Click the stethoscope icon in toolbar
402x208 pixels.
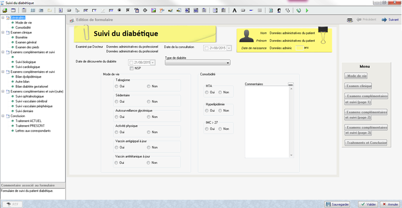pyautogui.click(x=288, y=10)
